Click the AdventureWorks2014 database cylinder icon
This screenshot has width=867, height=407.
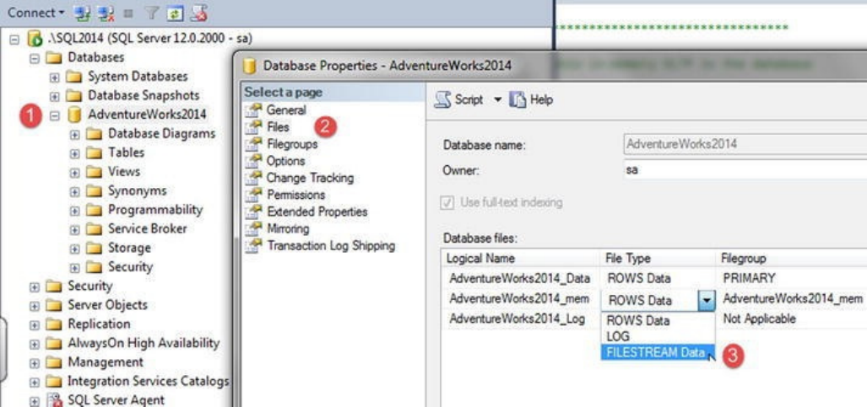(x=73, y=115)
